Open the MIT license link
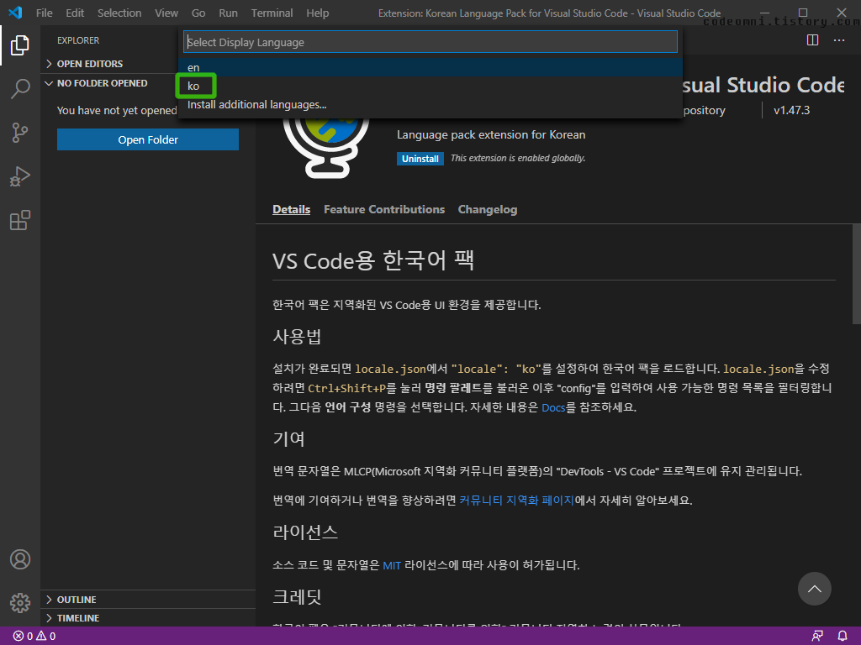The image size is (861, 645). pos(392,565)
